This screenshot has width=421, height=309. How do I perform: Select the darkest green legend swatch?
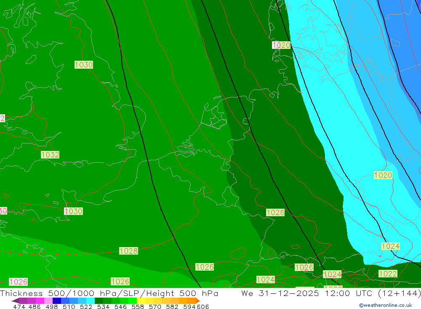(99, 301)
